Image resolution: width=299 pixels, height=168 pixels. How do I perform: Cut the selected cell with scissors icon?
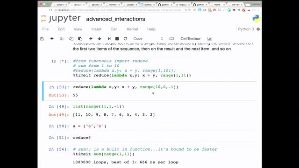pos(62,39)
